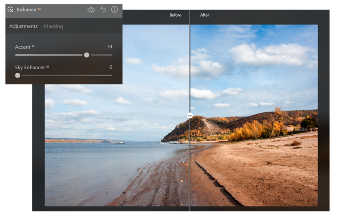The image size is (362, 221).
Task: Click the Sky Enhancer slider handle
Action: point(18,75)
